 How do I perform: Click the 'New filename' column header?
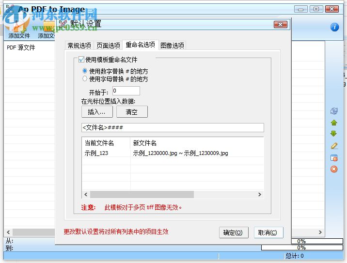point(197,143)
